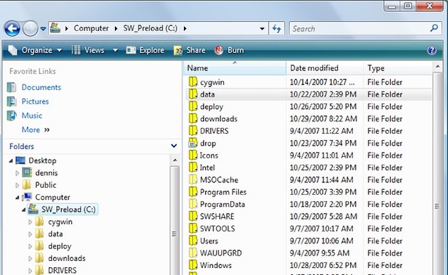Open the Music favorite link
Image resolution: width=448 pixels, height=275 pixels.
pos(32,115)
